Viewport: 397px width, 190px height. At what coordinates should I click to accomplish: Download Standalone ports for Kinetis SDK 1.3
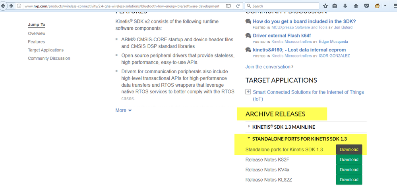[x=349, y=149]
